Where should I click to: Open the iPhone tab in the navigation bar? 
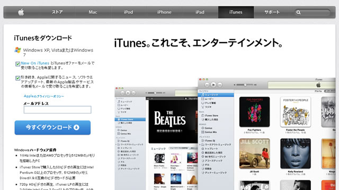pyautogui.click(x=164, y=12)
